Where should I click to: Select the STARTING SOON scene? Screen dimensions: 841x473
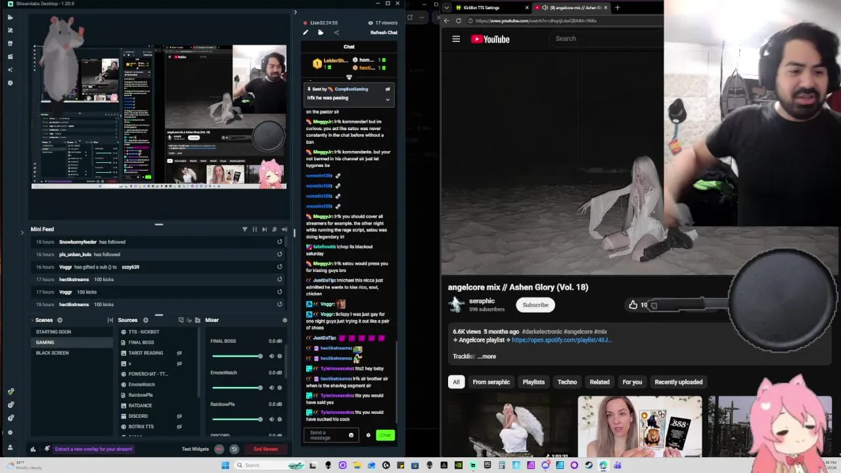point(72,332)
